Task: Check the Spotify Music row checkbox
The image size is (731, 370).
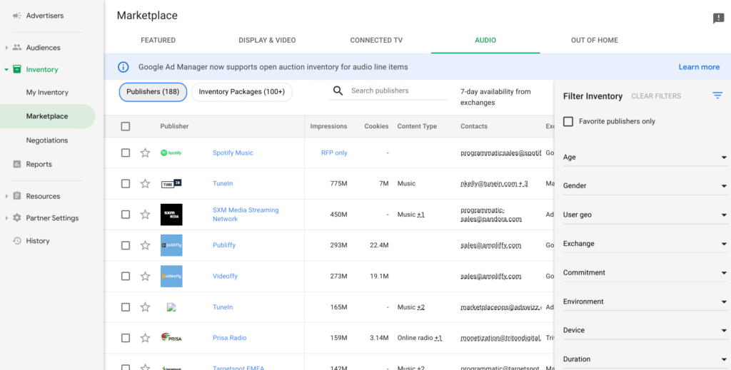Action: pos(126,153)
